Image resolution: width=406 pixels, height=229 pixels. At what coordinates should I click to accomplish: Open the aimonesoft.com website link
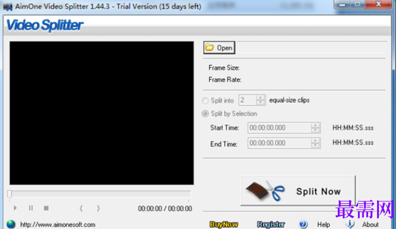click(x=58, y=225)
